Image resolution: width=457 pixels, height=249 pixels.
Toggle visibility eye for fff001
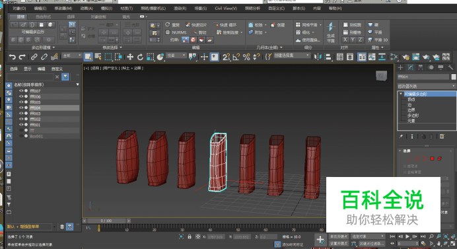click(x=21, y=125)
